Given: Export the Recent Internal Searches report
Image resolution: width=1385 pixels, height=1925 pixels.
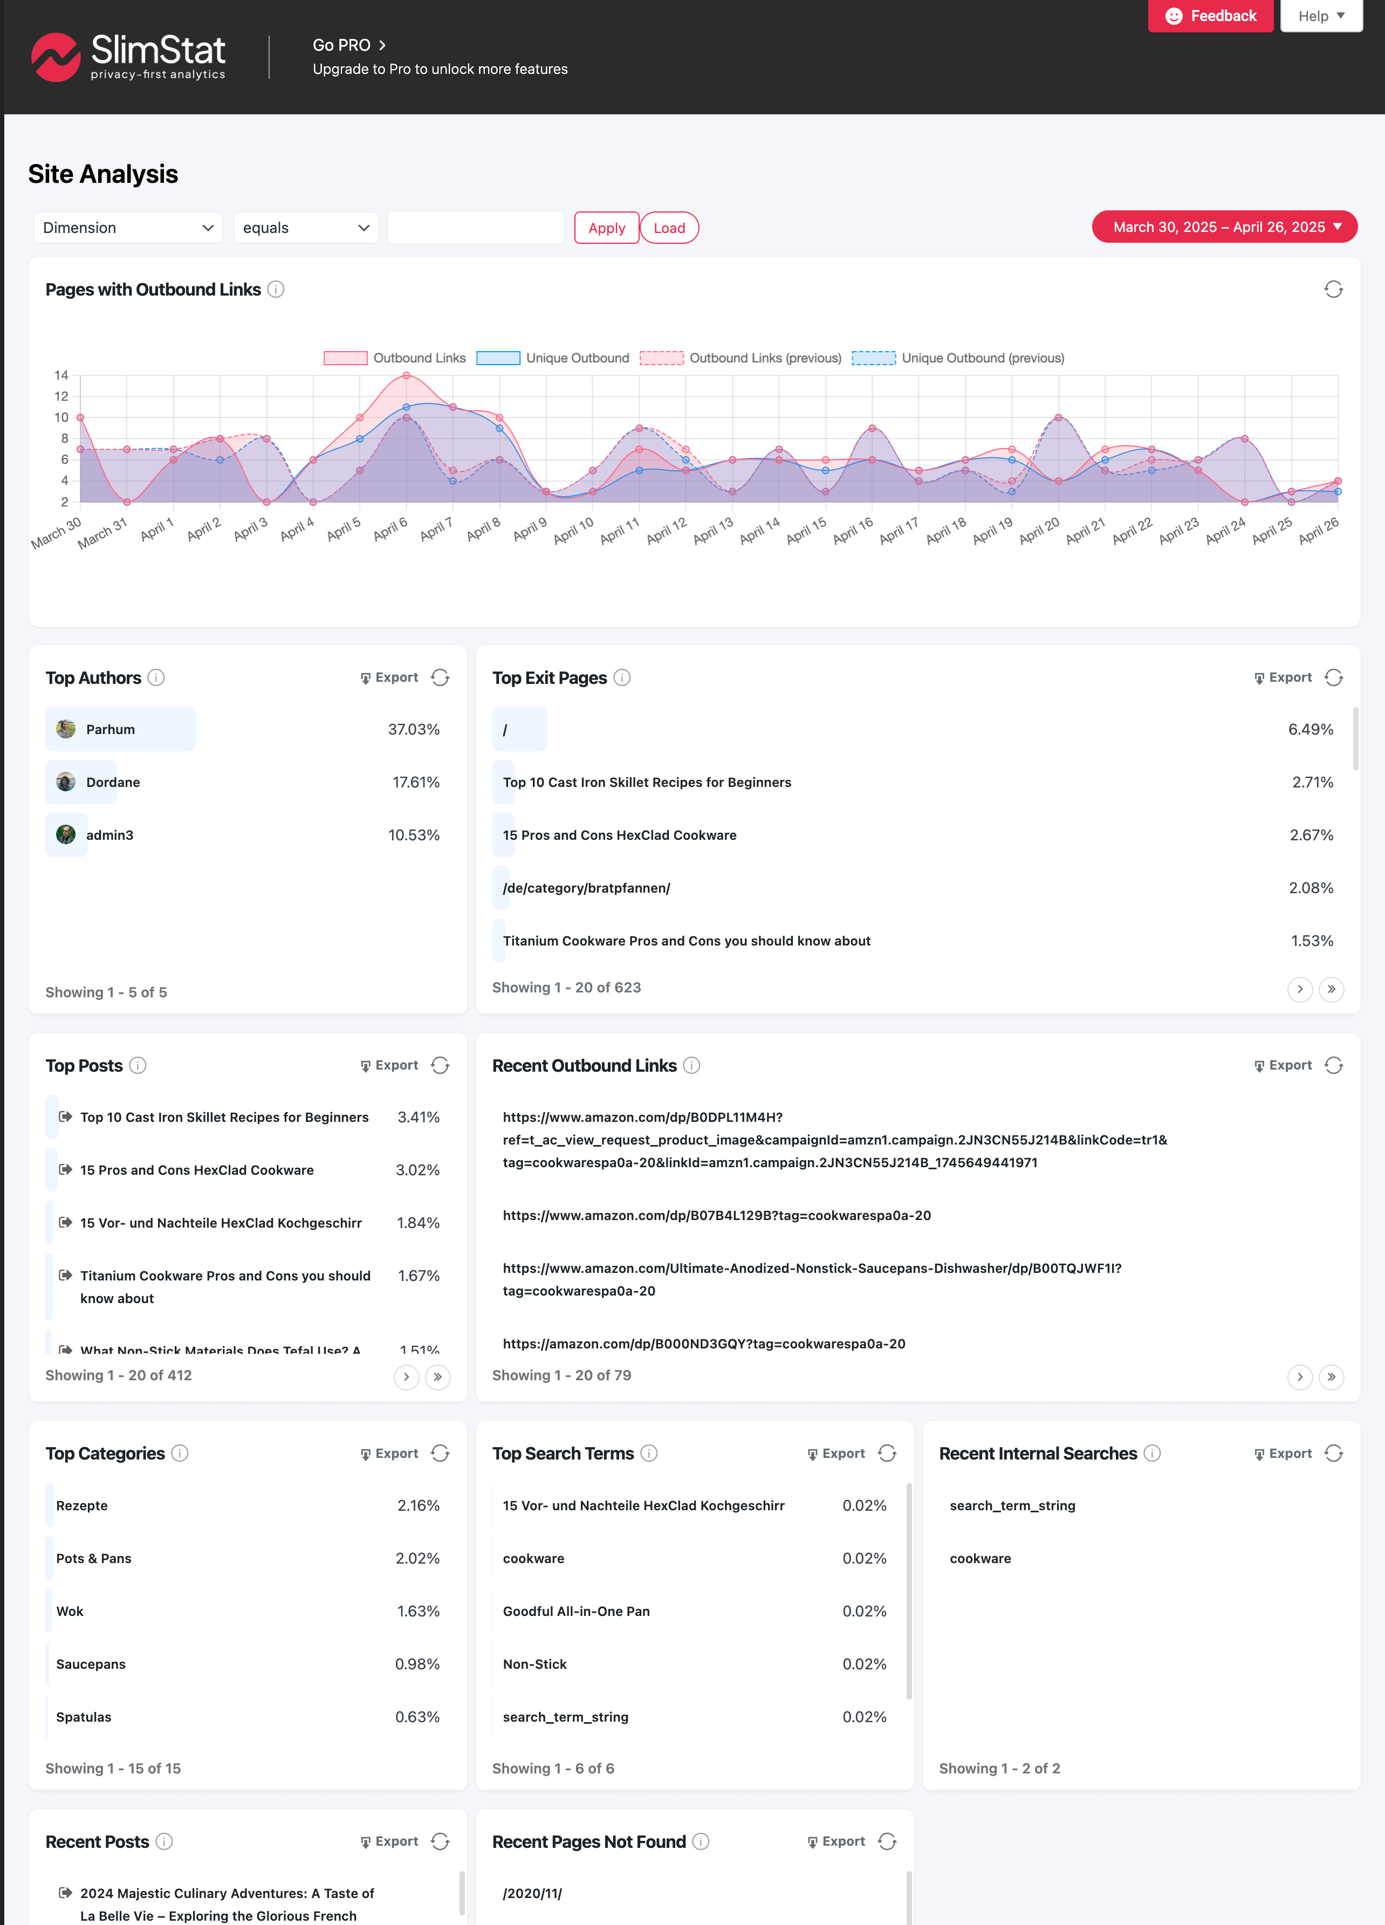Looking at the screenshot, I should coord(1283,1453).
